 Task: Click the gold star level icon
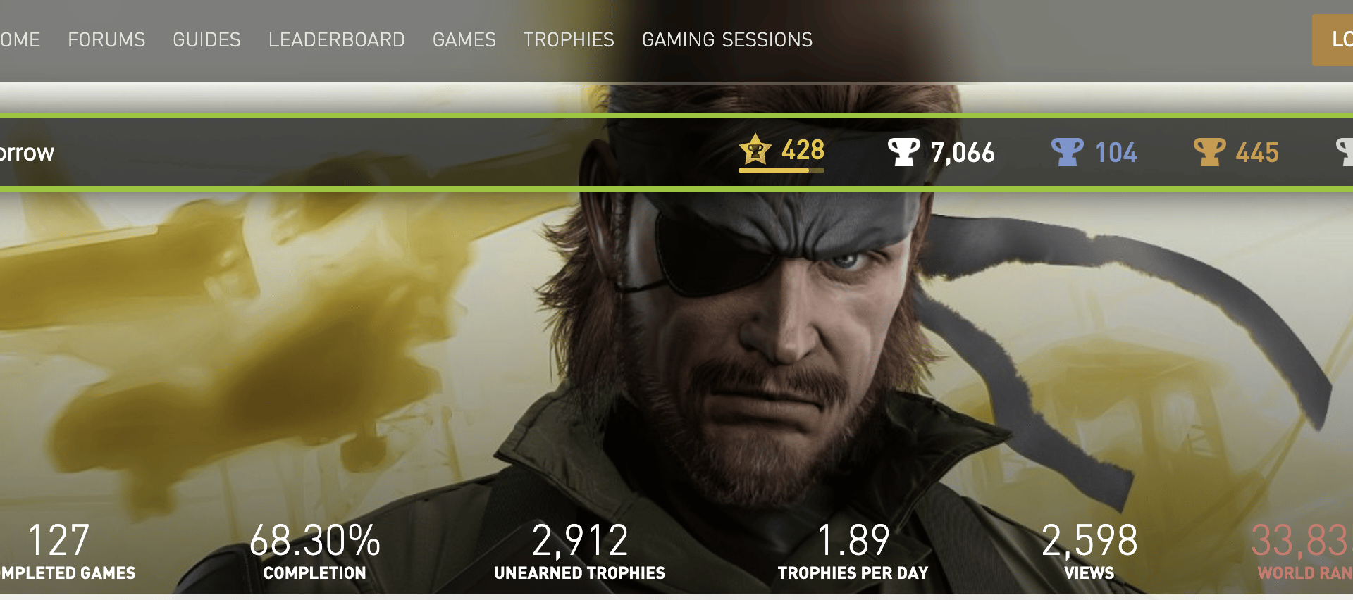click(x=755, y=149)
